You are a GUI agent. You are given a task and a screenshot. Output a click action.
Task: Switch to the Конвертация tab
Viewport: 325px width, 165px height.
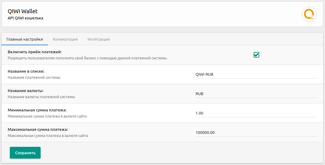click(65, 39)
